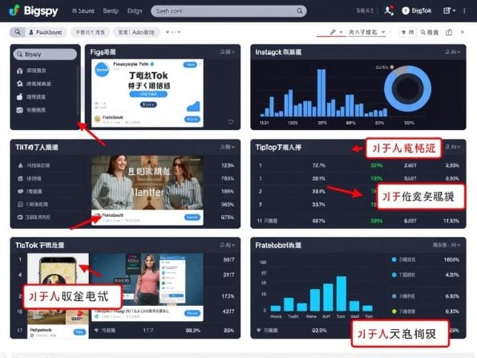Viewport: 477px width, 358px height.
Task: Click the blue cloud icon in the Figs ad card
Action: 193,106
